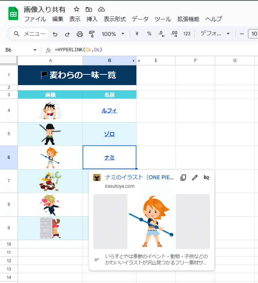The image size is (258, 283).
Task: Open the 編集 menu
Action: 58,19
